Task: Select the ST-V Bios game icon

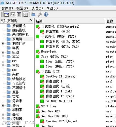Action: coord(38,106)
